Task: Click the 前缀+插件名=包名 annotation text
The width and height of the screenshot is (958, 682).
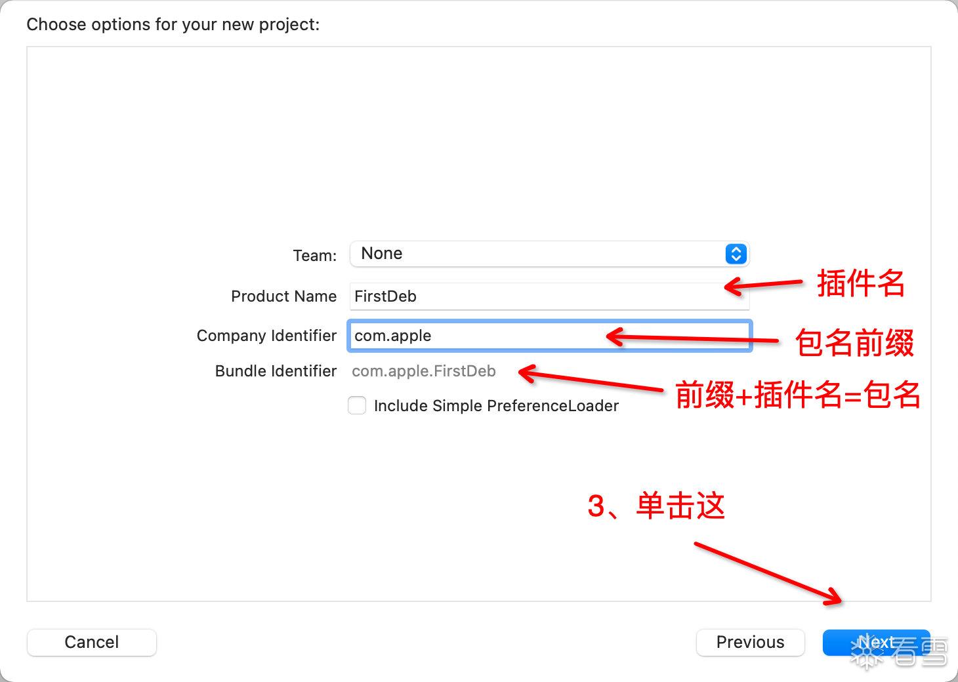Action: (798, 395)
